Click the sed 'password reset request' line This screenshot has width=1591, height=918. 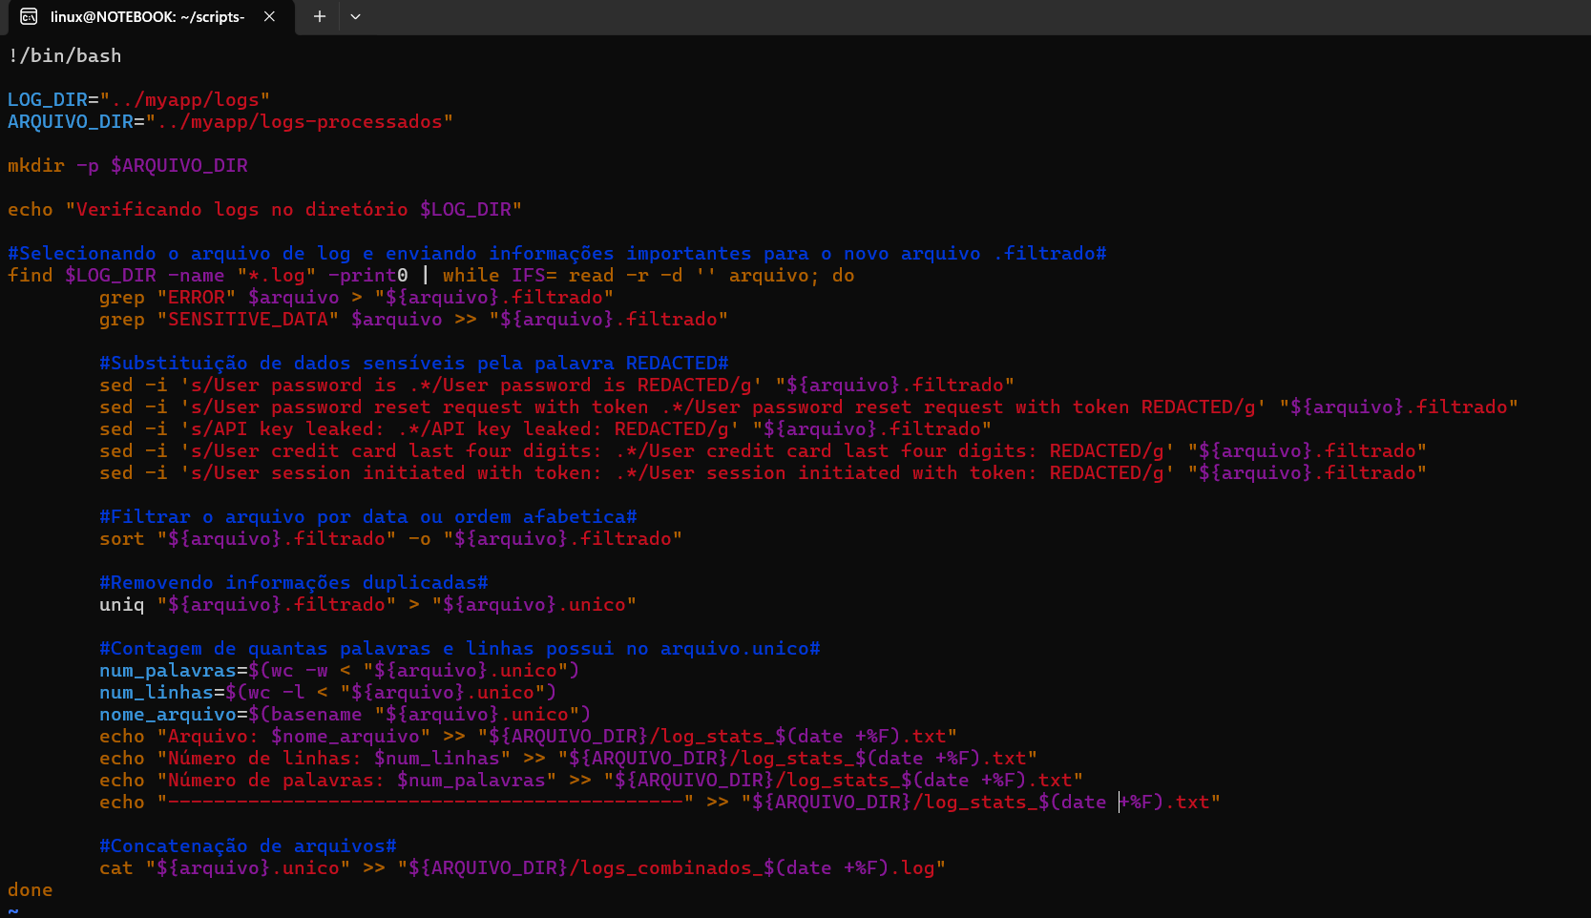point(808,407)
